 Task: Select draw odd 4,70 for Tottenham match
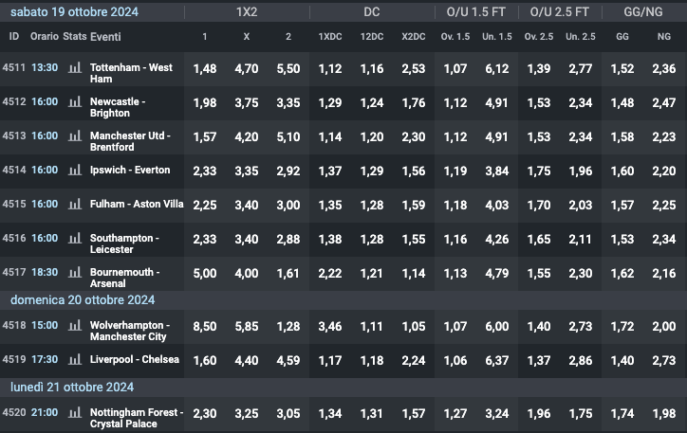click(246, 68)
